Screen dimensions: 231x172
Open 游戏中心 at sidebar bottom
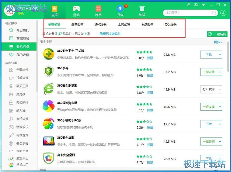point(18,159)
